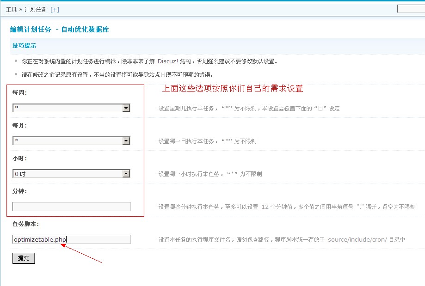Click the heading 编辑计划任务 - 自动优化数据库
Viewport: 425px width, 286px height.
(x=60, y=29)
